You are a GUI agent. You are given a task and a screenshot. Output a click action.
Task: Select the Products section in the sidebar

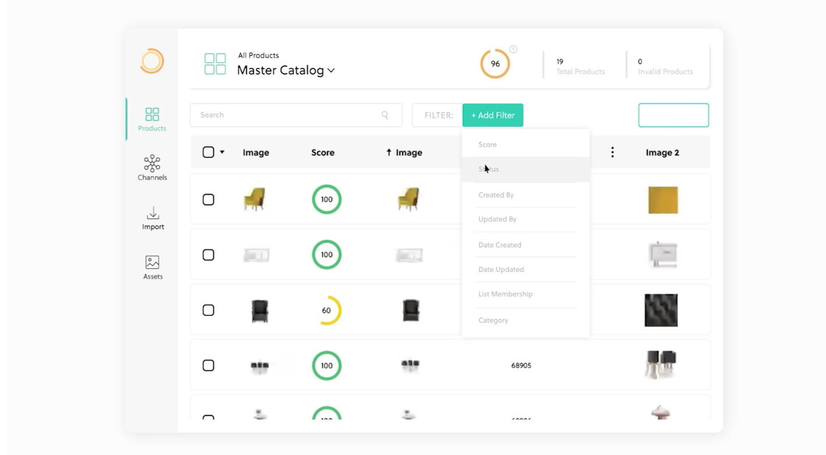click(x=152, y=119)
